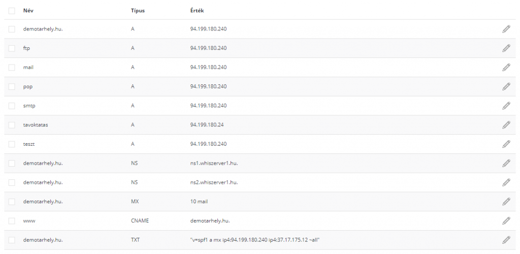Check the box for the ftp record
This screenshot has width=520, height=254.
click(x=12, y=48)
